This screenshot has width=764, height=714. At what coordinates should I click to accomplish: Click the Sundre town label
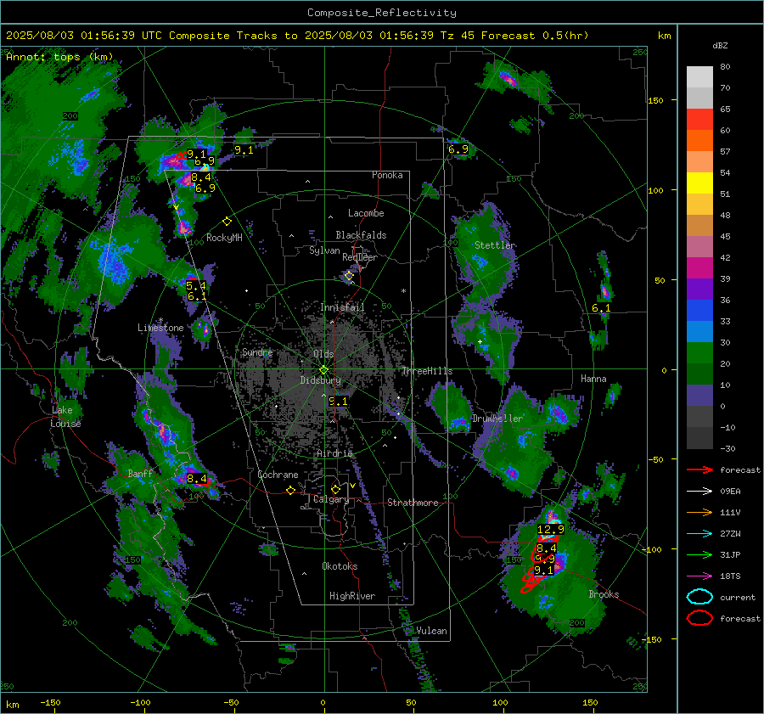(x=257, y=352)
